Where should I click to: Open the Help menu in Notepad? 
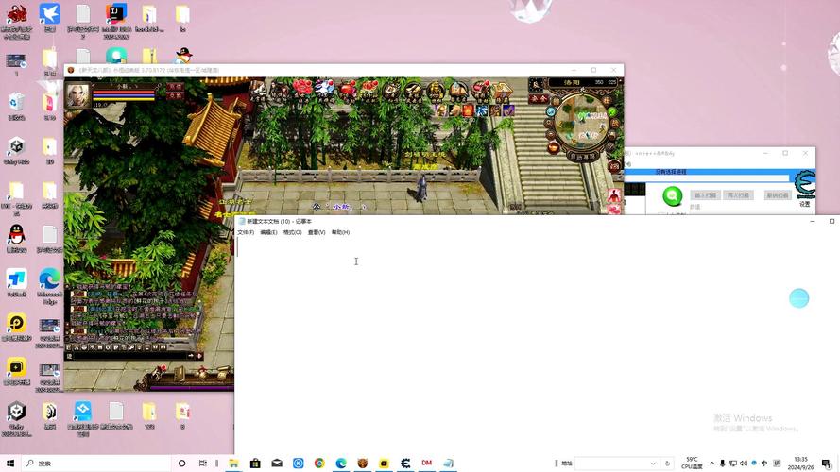340,232
